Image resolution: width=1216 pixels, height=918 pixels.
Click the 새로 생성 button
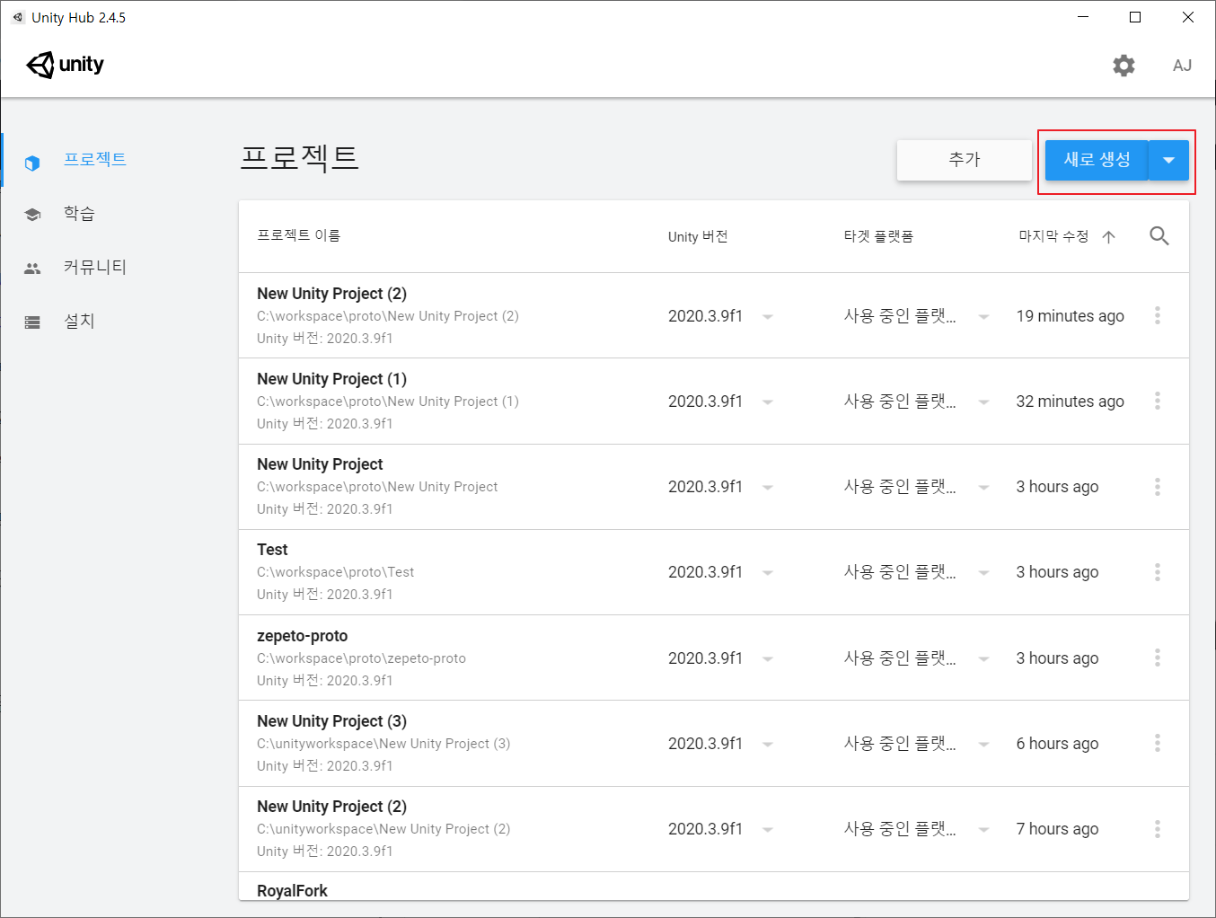click(1097, 160)
